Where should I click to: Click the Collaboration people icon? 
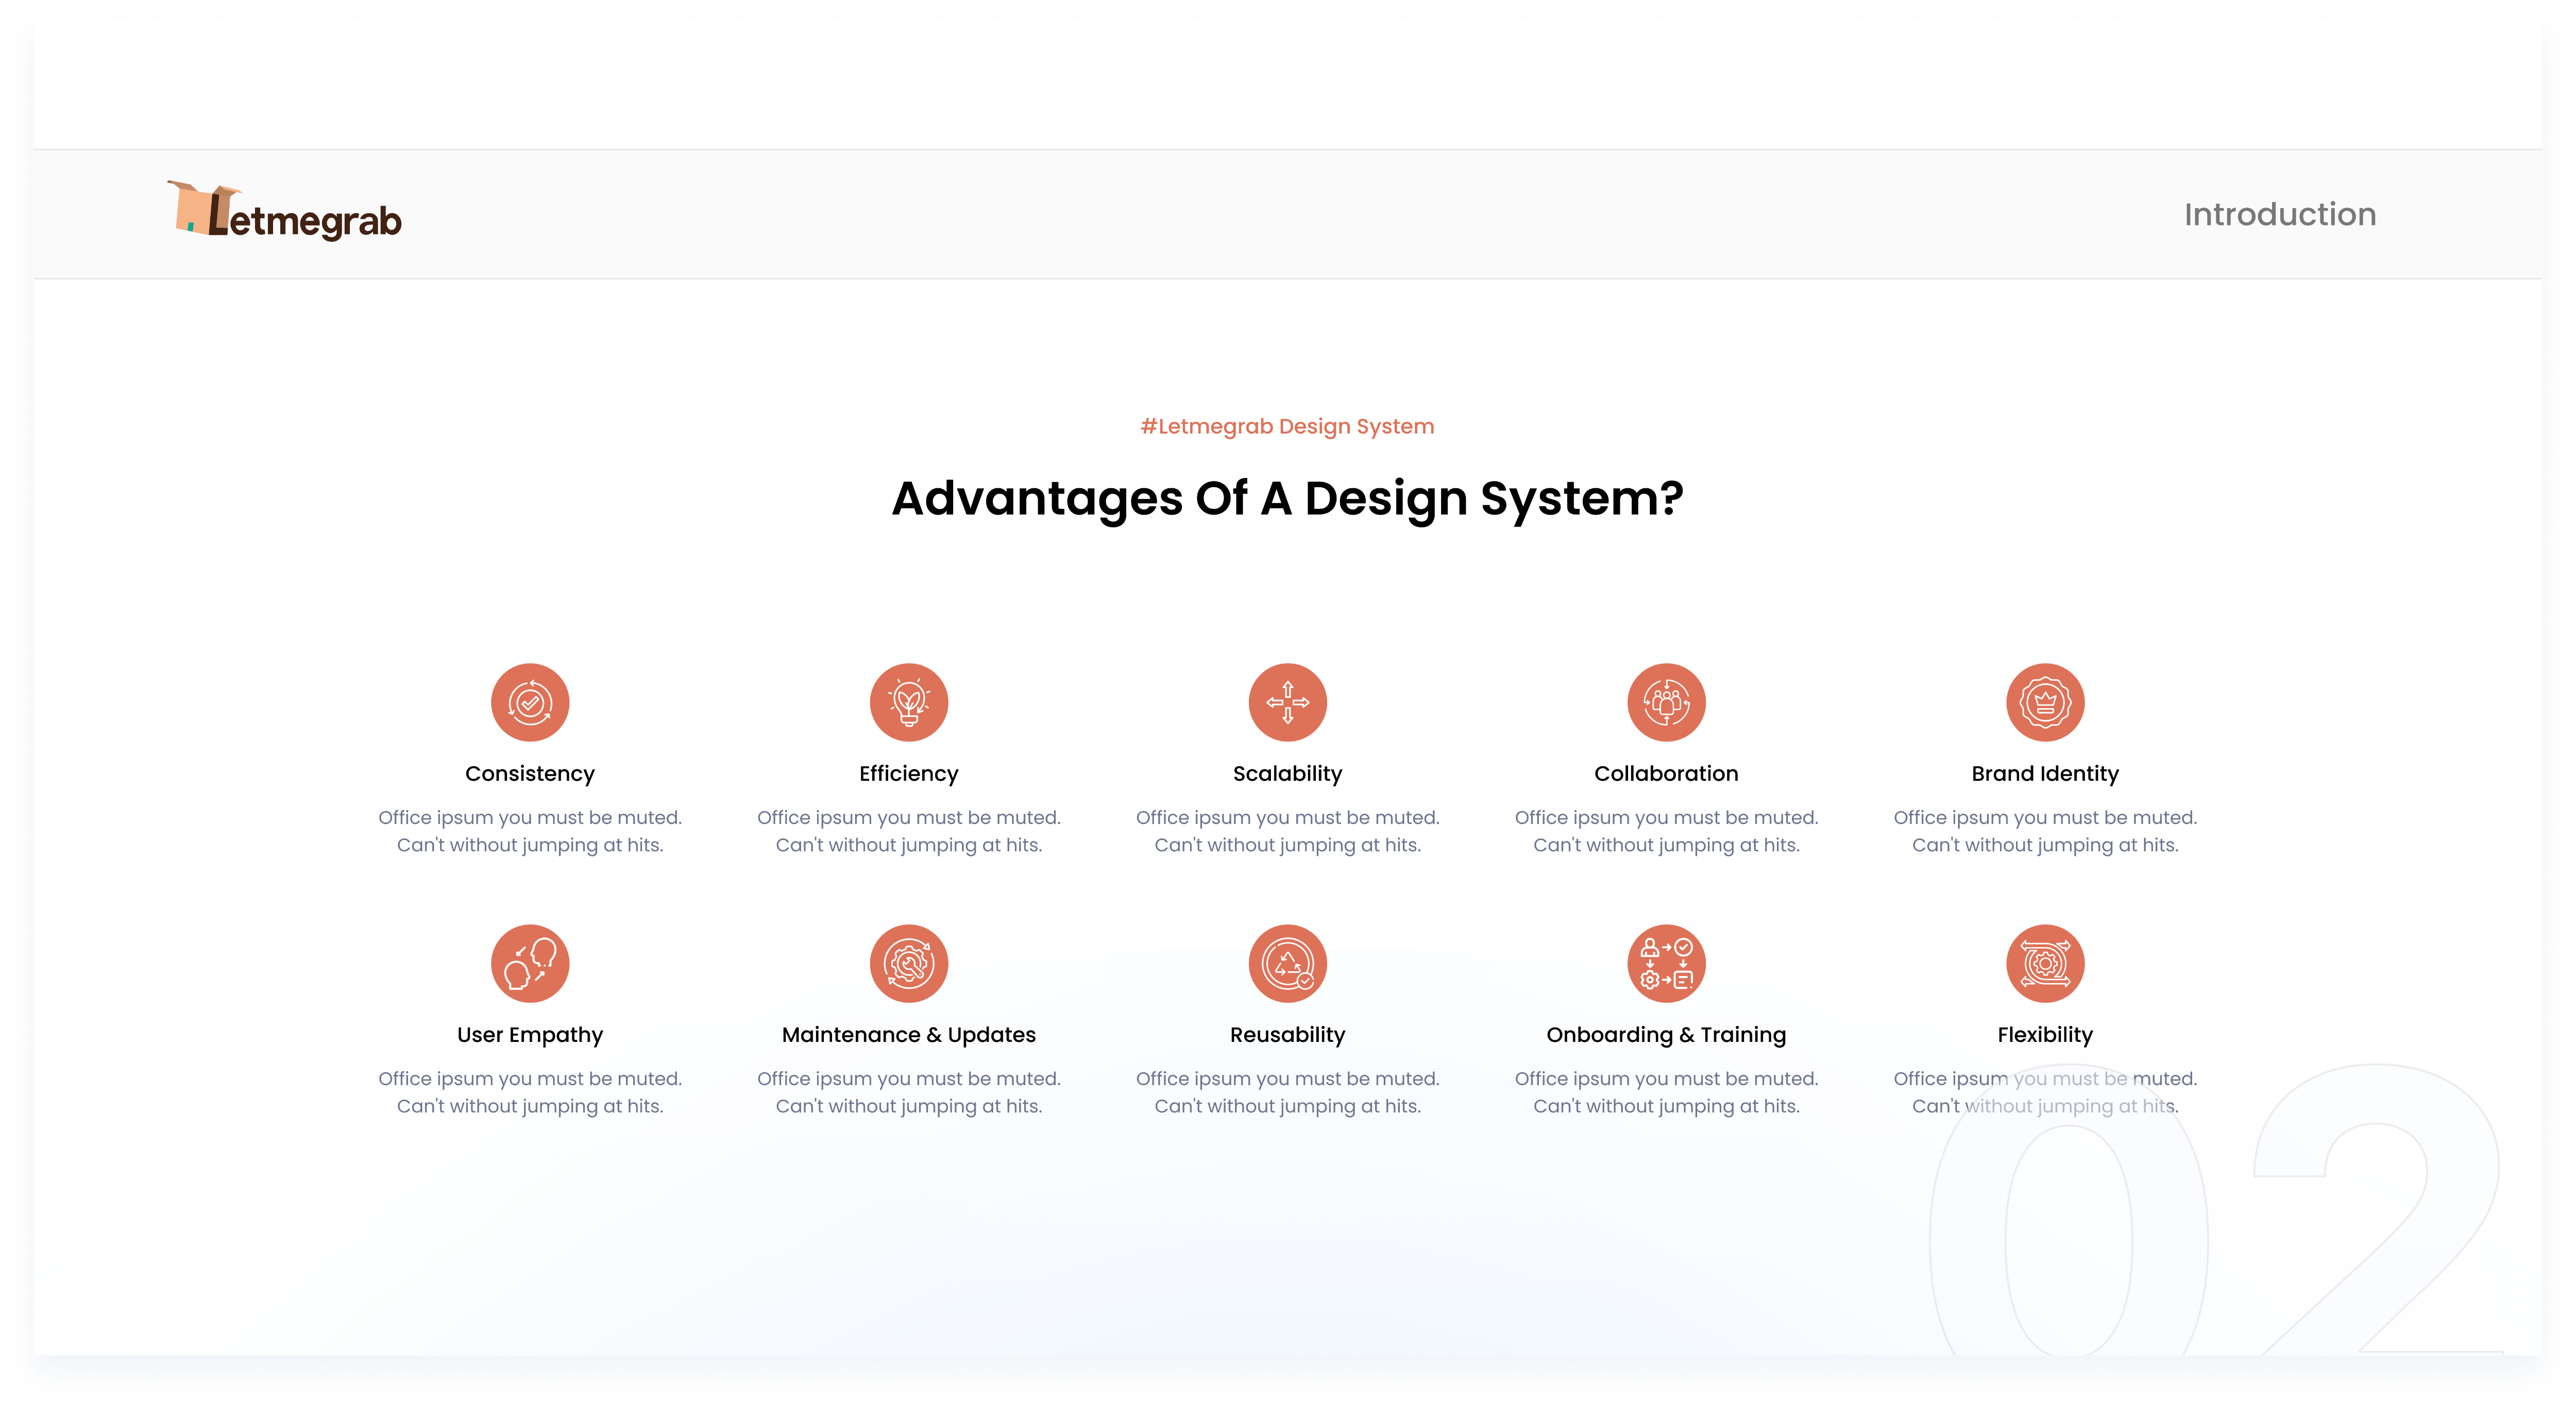point(1666,702)
